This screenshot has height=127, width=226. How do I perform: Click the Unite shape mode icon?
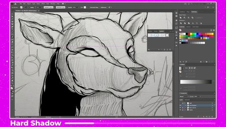[x=180, y=18]
